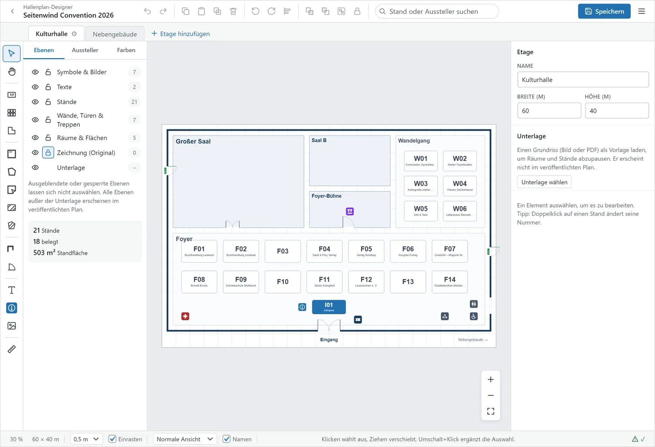This screenshot has height=447, width=655.
Task: Click the delete trash icon
Action: (x=233, y=11)
